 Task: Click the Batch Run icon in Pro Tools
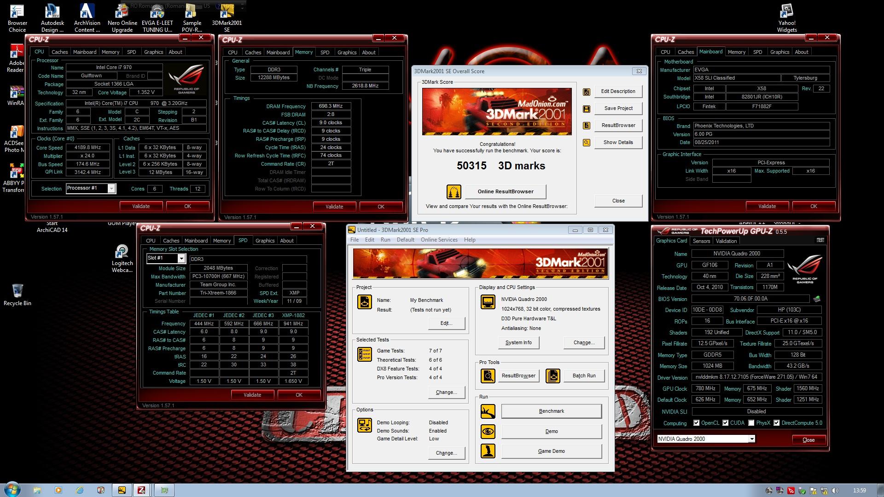(x=552, y=376)
